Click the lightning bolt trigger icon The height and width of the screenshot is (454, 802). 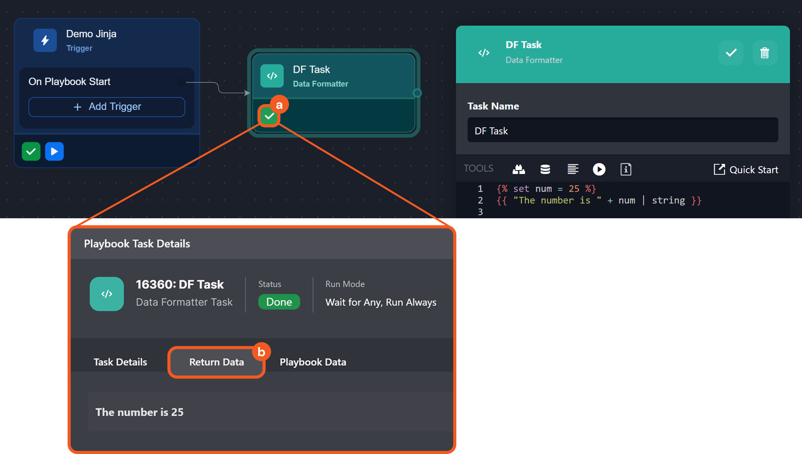[x=45, y=40]
